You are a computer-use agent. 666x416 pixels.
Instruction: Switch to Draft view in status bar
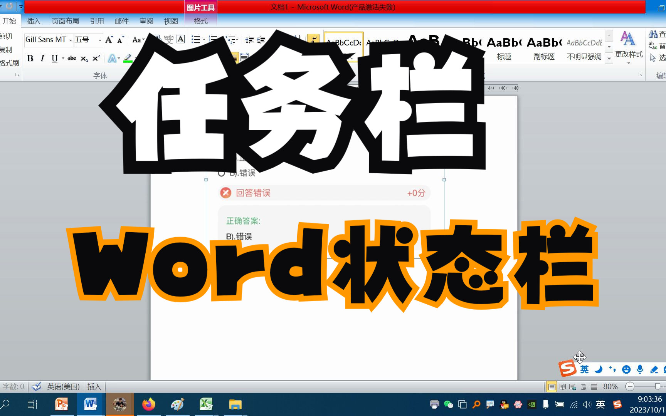tap(594, 386)
